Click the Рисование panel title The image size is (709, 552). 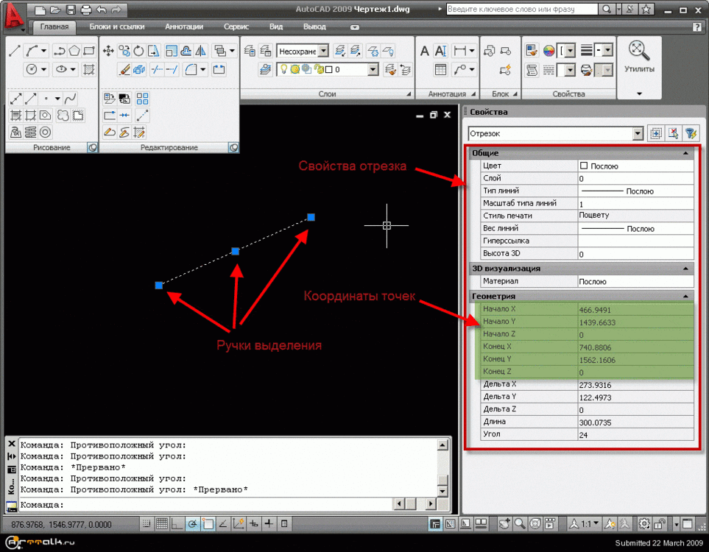pyautogui.click(x=52, y=147)
